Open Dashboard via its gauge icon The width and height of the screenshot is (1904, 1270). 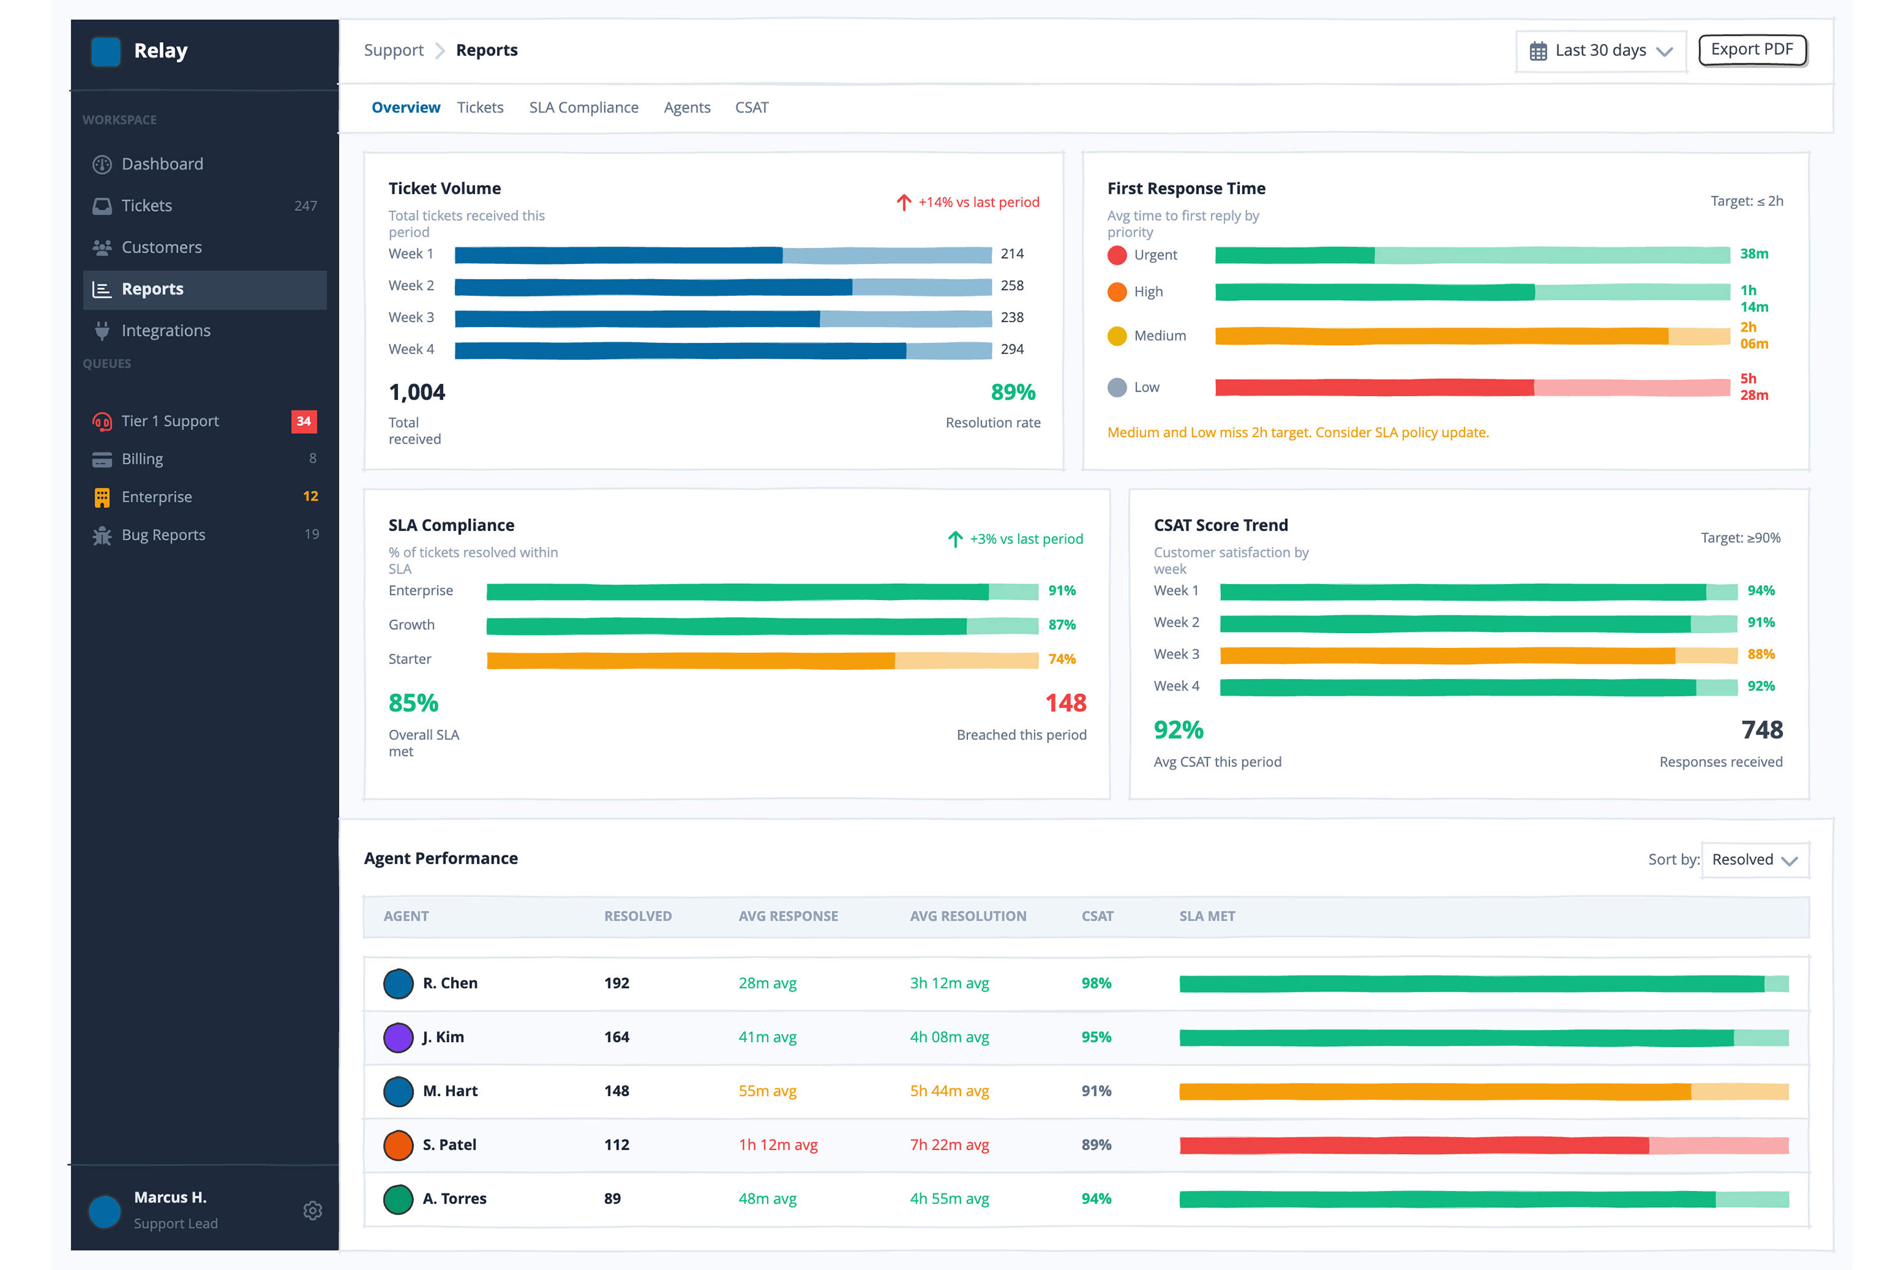tap(102, 164)
